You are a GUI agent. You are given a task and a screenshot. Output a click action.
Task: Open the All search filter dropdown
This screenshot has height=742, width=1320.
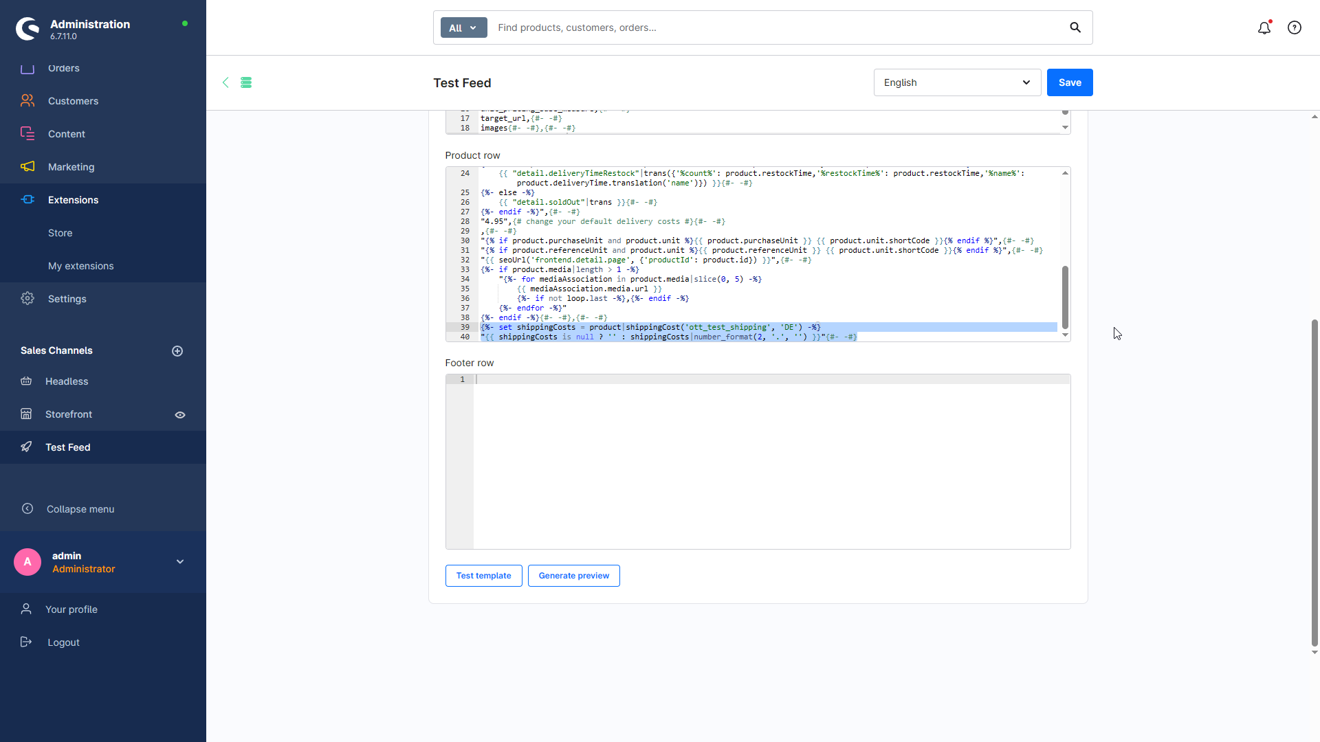[x=463, y=28]
